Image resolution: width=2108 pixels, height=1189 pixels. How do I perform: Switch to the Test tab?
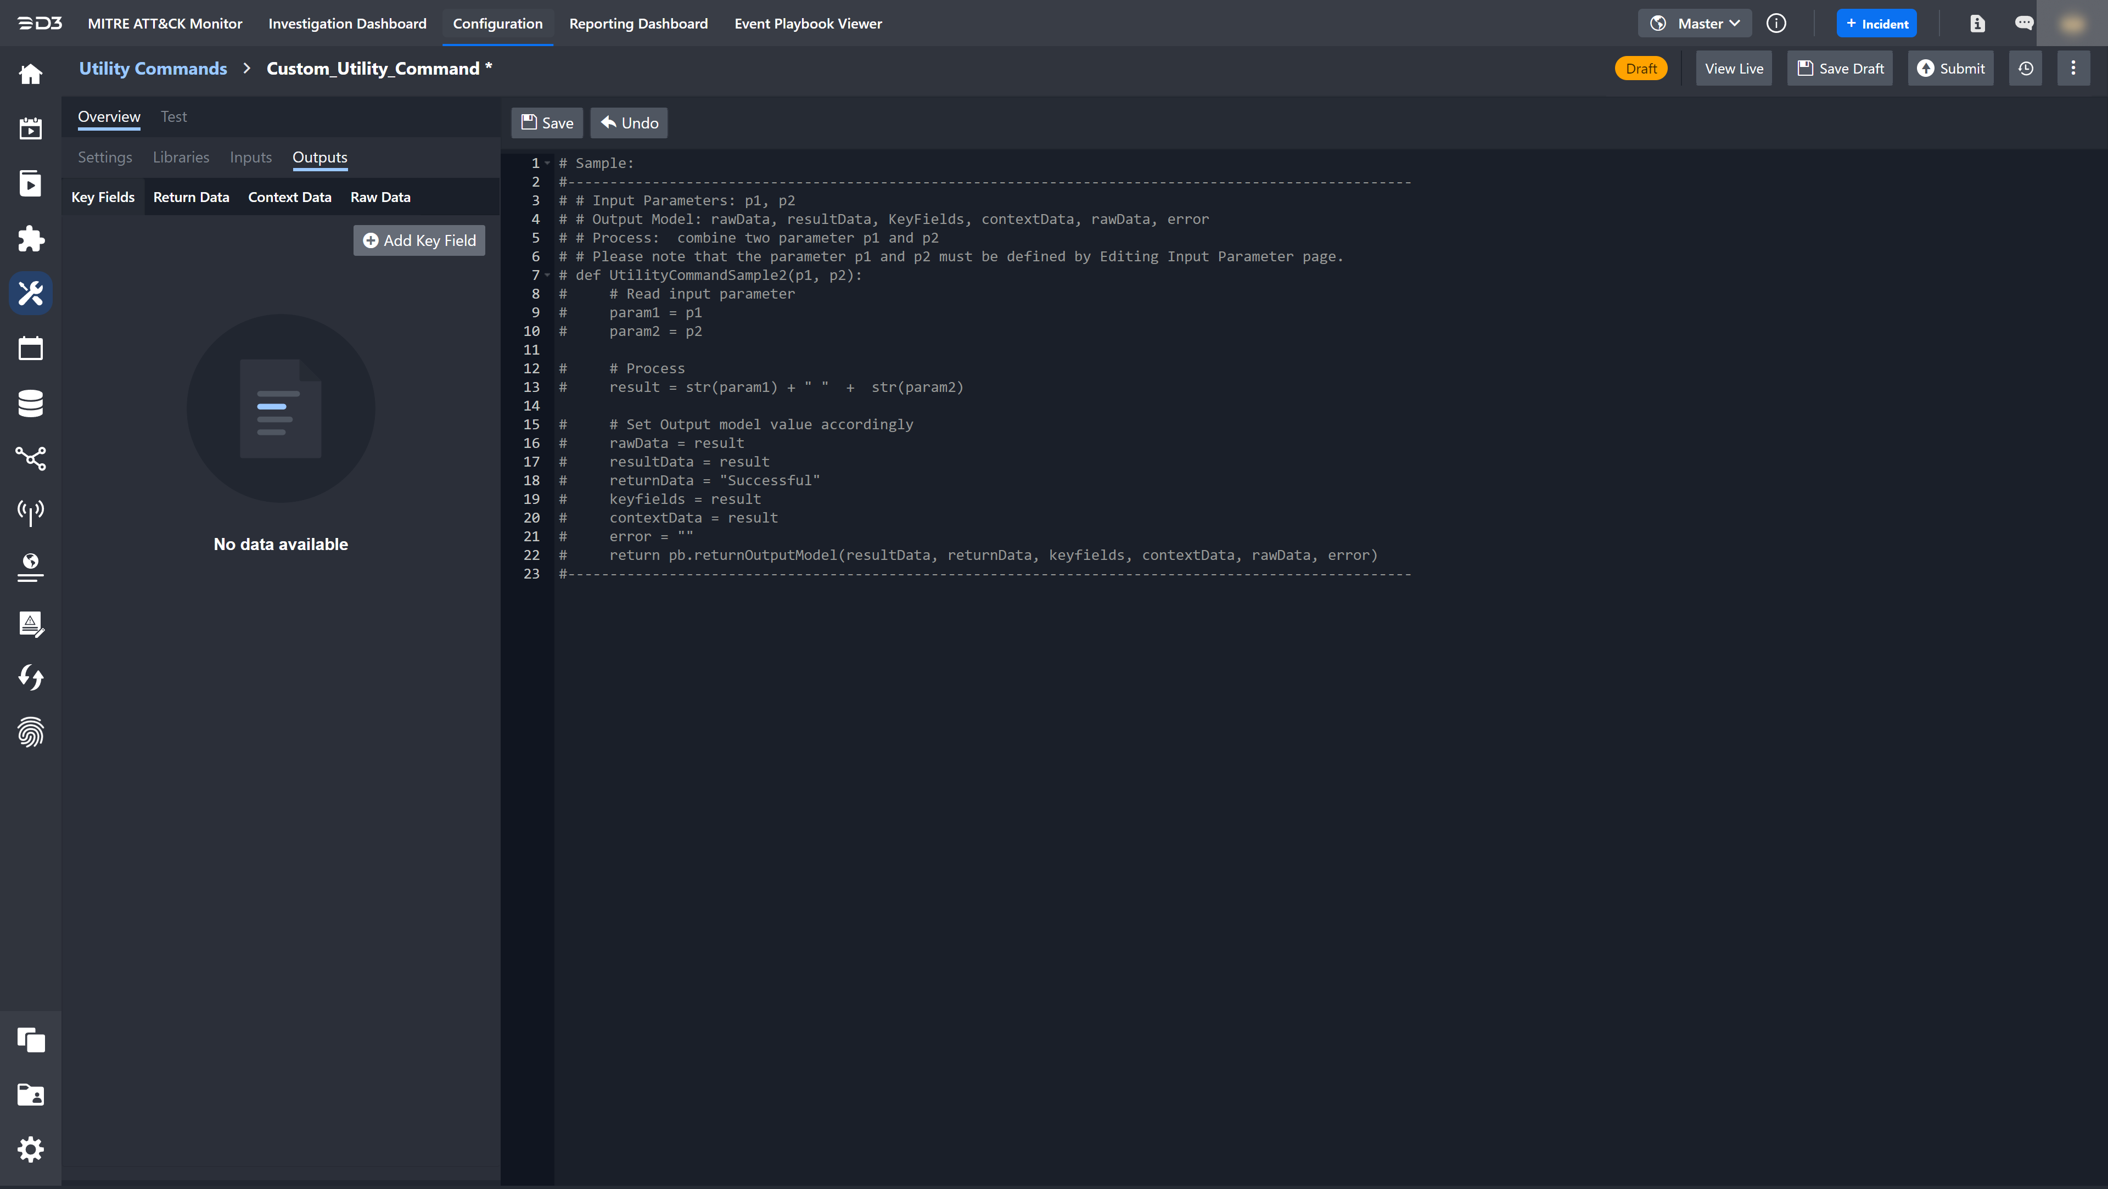click(x=173, y=117)
